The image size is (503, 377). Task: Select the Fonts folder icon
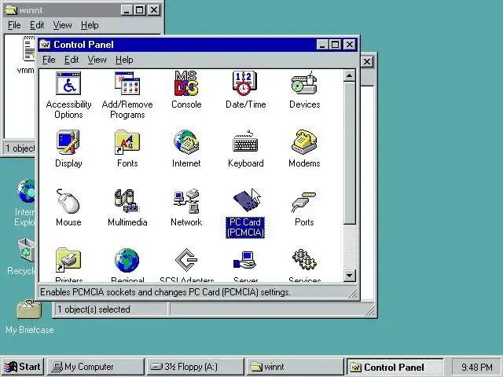tap(127, 142)
